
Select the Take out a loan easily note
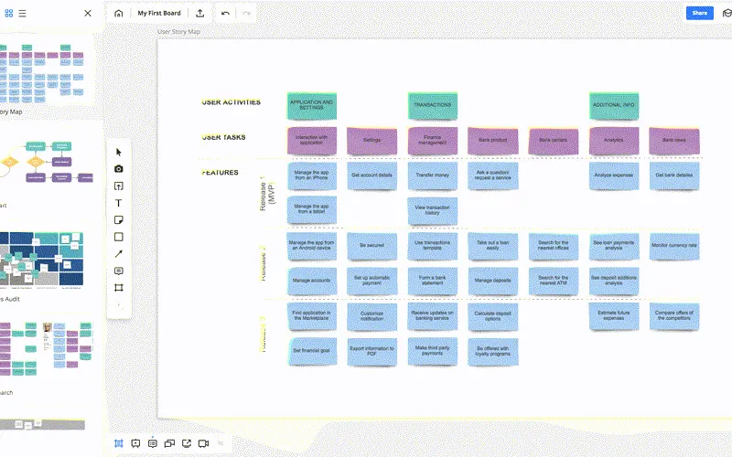pyautogui.click(x=493, y=246)
